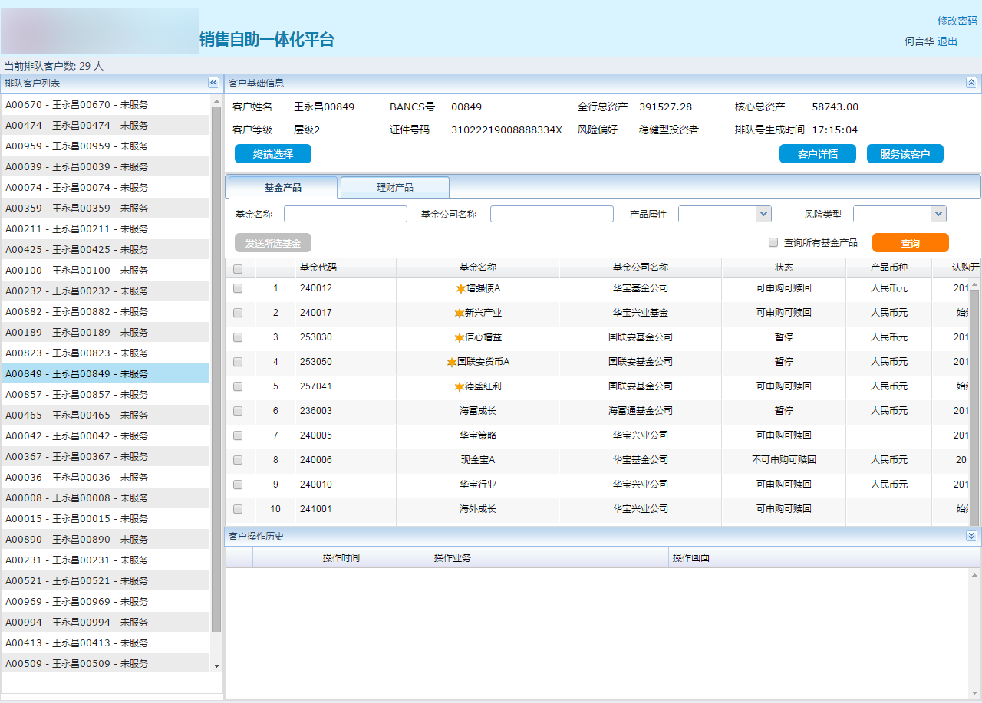Tick the select-all checkbox in table header
The height and width of the screenshot is (703, 982).
238,268
